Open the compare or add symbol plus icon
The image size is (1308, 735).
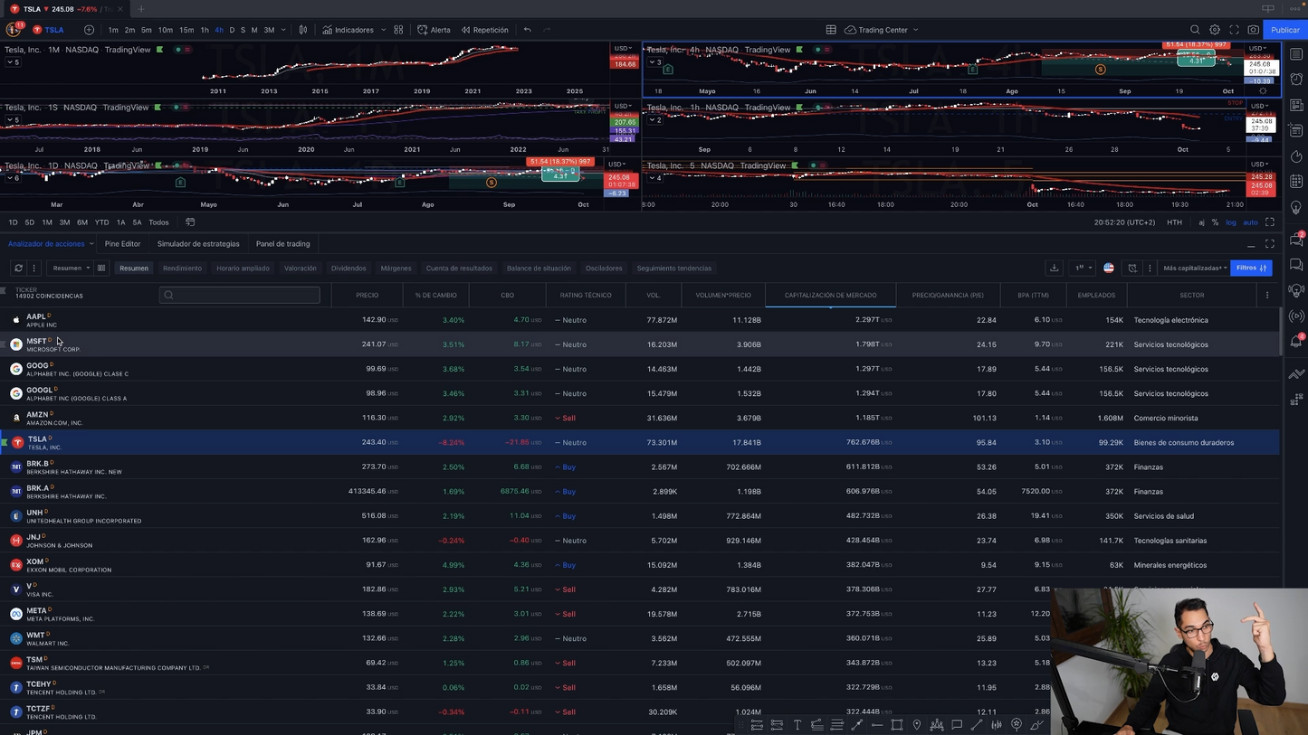coord(89,30)
